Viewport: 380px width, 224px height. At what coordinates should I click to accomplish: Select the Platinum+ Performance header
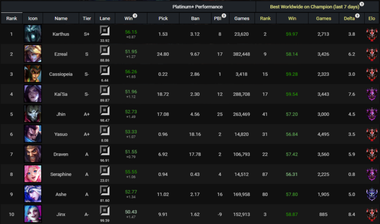tap(197, 6)
